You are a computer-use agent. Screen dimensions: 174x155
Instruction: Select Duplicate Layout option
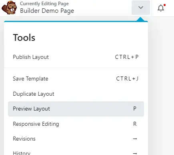coord(76,94)
